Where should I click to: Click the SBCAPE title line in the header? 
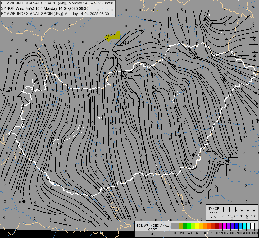(x=57, y=3)
